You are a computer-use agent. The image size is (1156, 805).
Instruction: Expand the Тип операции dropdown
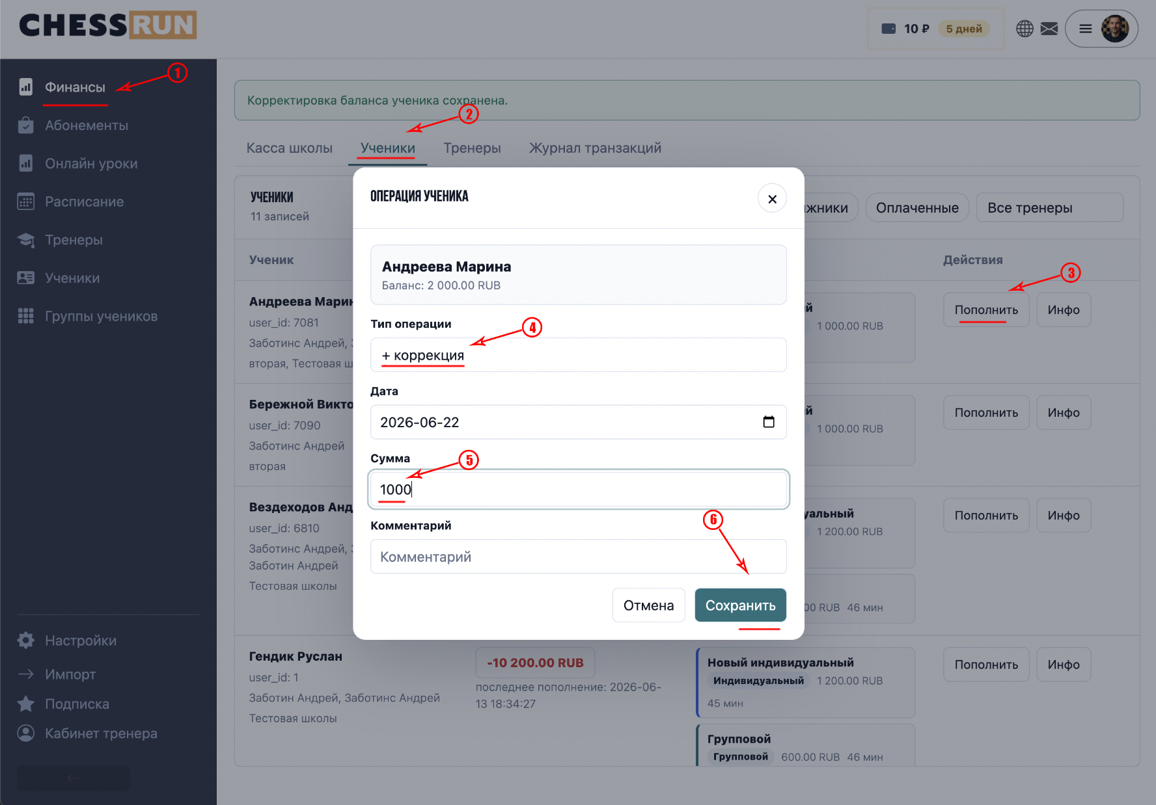tap(578, 355)
